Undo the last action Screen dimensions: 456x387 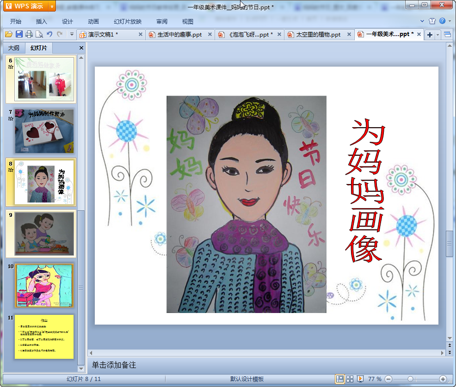pos(49,34)
